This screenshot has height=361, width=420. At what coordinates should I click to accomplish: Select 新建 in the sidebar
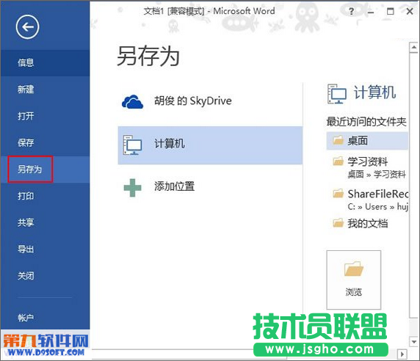click(45, 90)
